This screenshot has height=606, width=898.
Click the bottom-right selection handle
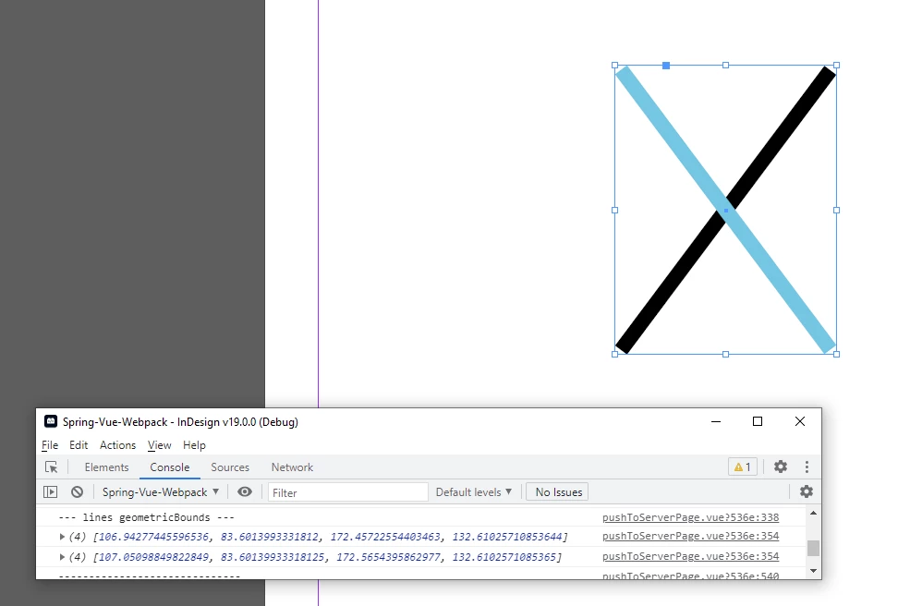click(837, 355)
